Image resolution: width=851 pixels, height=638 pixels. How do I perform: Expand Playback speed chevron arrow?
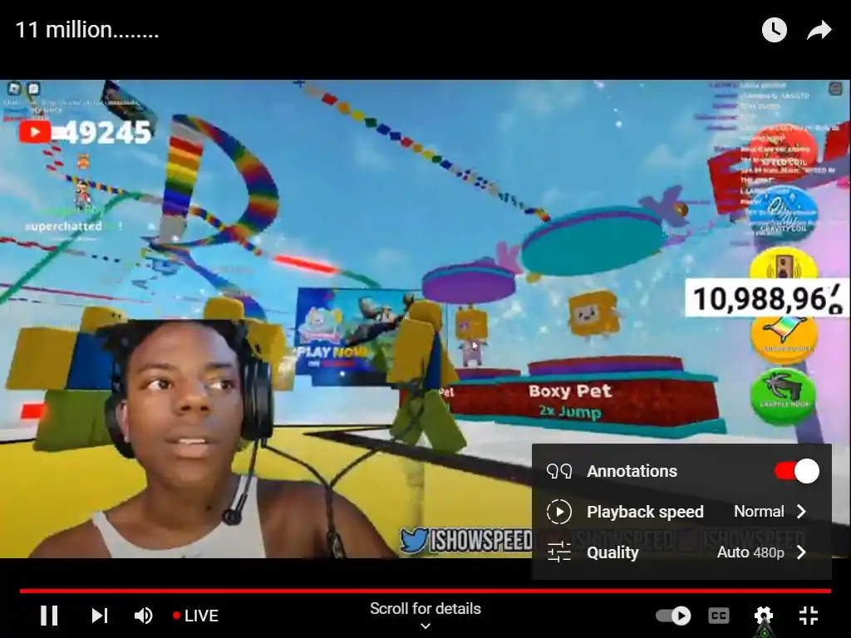click(802, 512)
